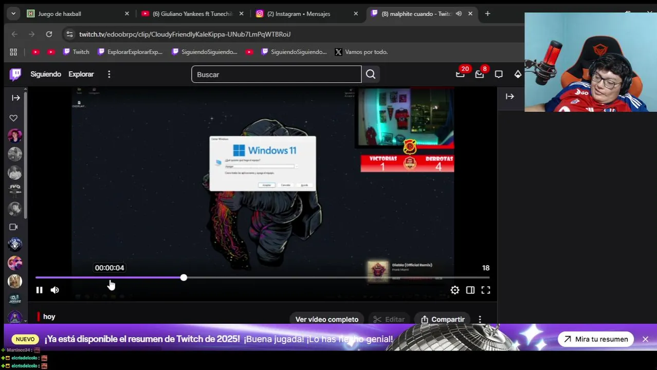Open the browser tab search dropdown

tap(13, 14)
